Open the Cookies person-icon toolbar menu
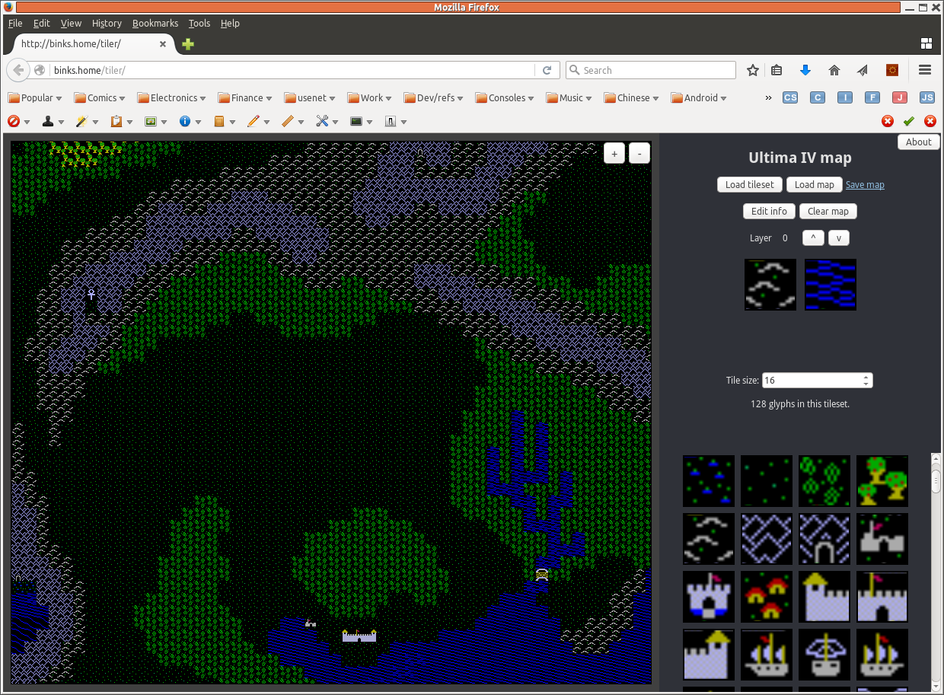Image resolution: width=944 pixels, height=695 pixels. [53, 121]
